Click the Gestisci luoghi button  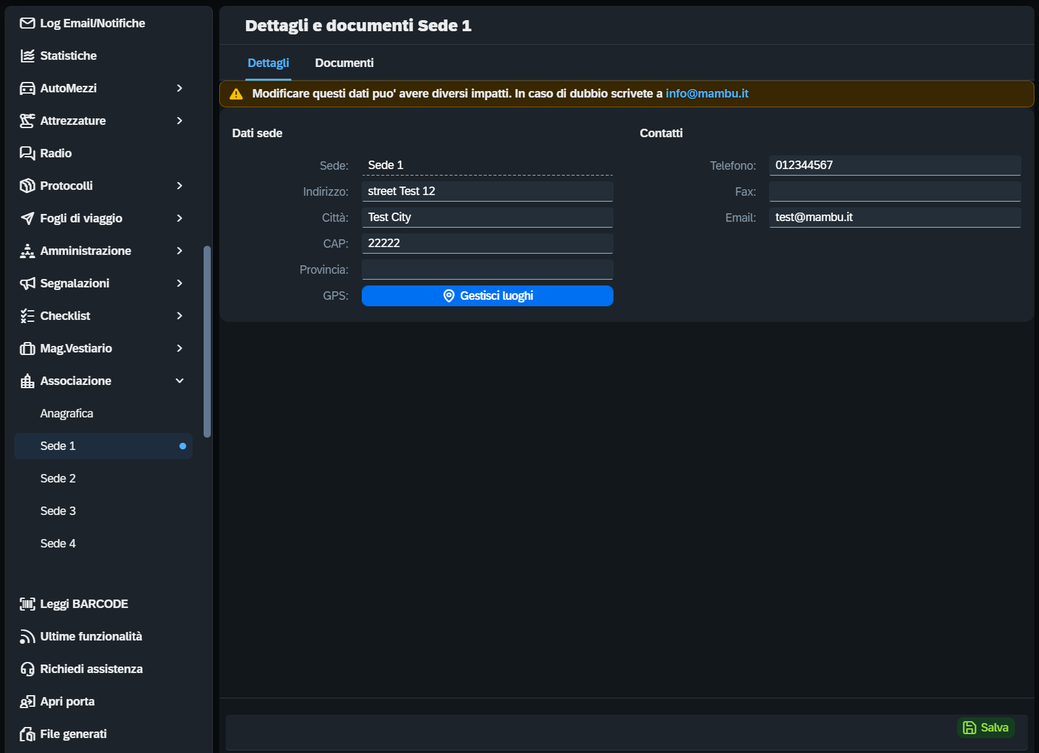487,296
